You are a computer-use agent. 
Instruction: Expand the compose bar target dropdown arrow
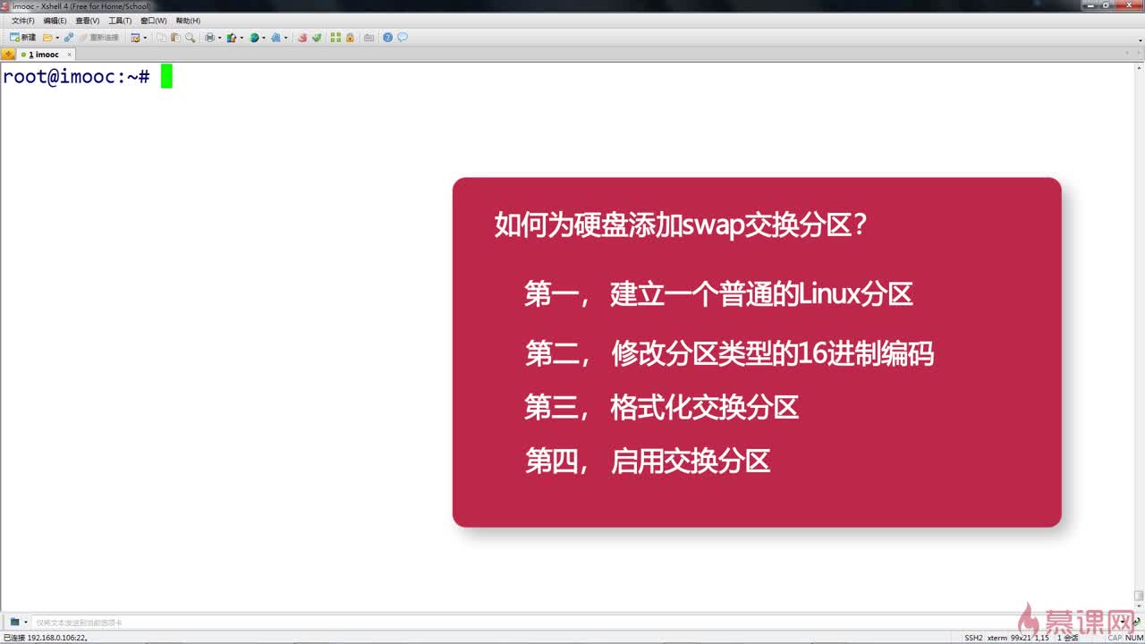click(25, 622)
